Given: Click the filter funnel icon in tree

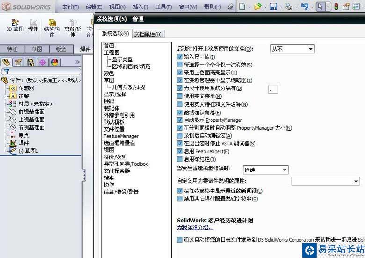Looking at the screenshot, I should pos(7,72).
